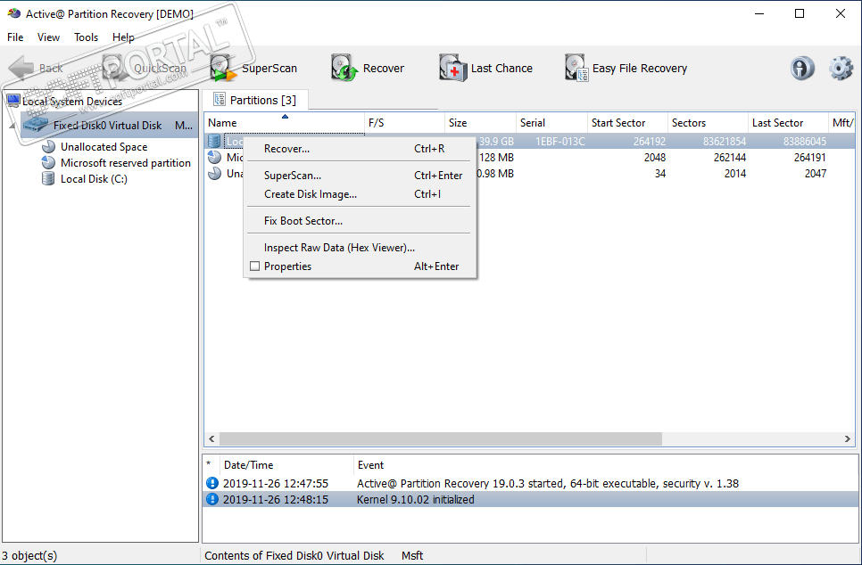
Task: Click the partition icon in the 128 MB row
Action: coord(214,158)
